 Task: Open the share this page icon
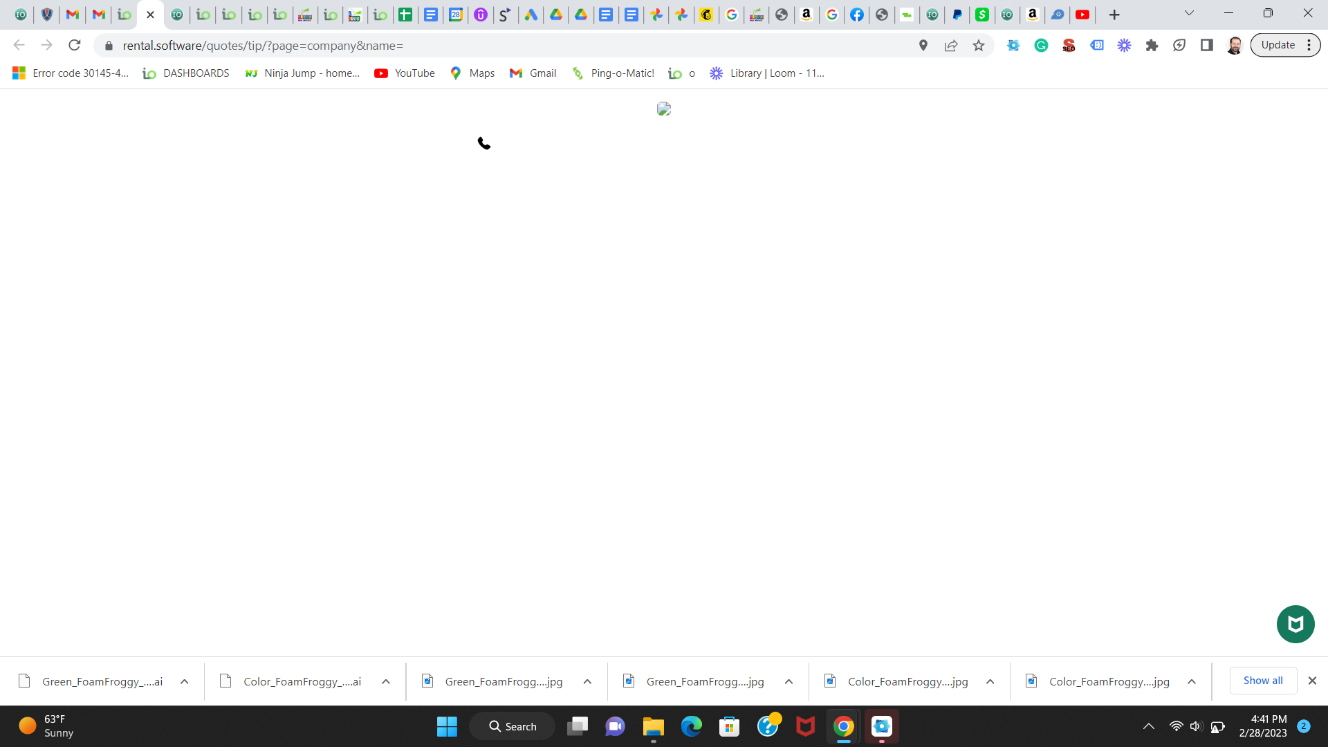click(x=951, y=46)
